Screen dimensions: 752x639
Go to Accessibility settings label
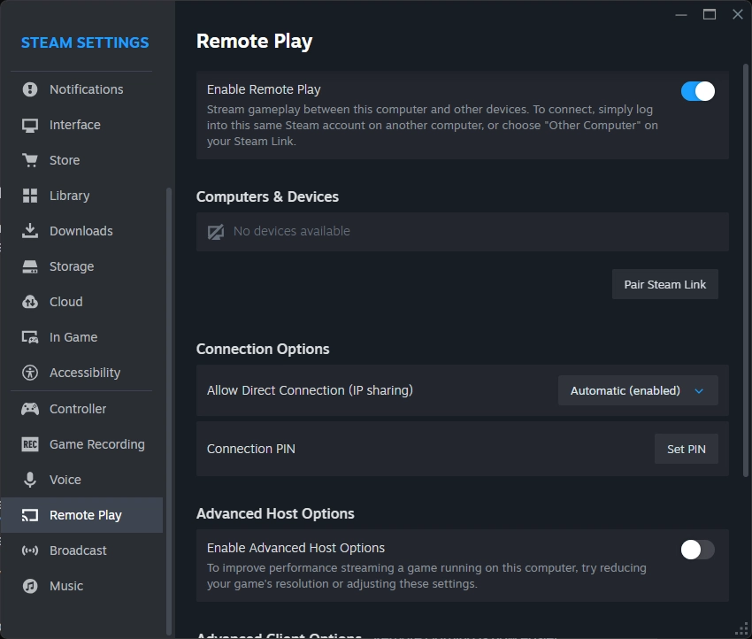(x=85, y=373)
